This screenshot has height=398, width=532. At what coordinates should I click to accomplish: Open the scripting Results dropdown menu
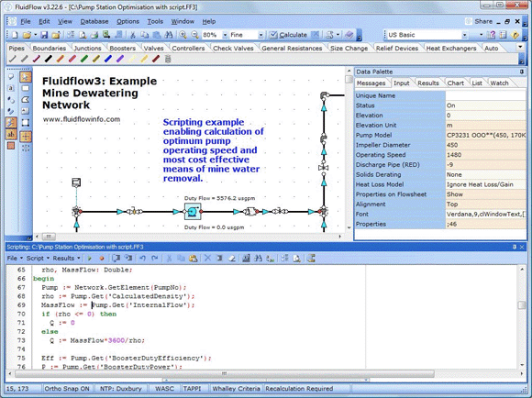[66, 259]
